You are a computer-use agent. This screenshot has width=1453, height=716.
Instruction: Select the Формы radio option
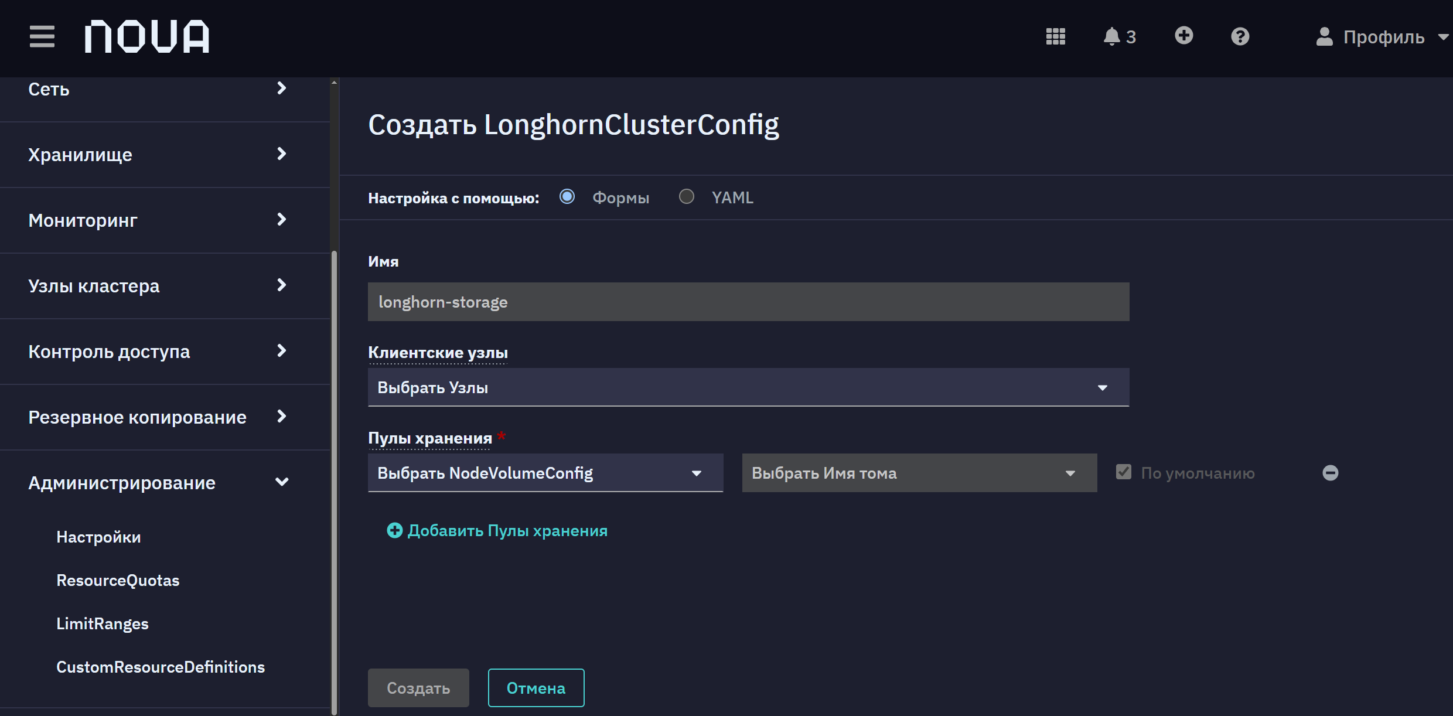[567, 196]
